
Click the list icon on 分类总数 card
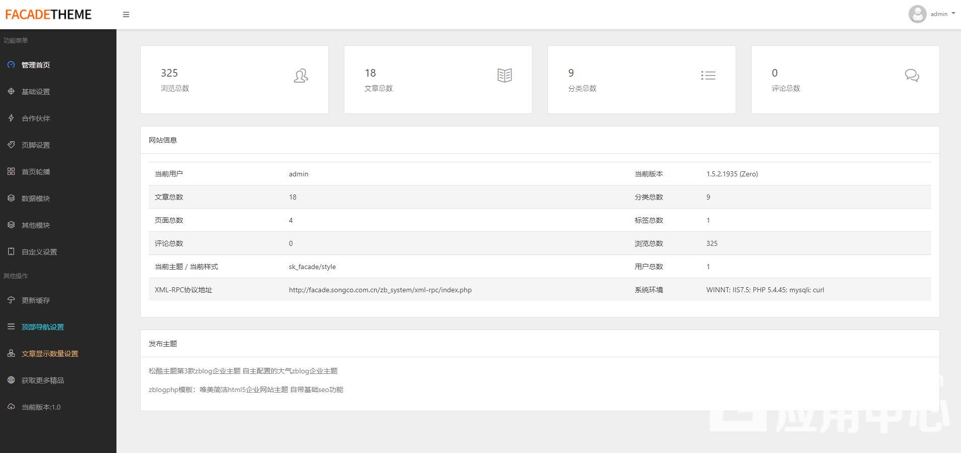[708, 76]
